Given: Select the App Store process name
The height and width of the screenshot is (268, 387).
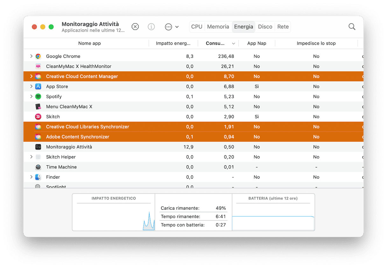Looking at the screenshot, I should (x=57, y=86).
